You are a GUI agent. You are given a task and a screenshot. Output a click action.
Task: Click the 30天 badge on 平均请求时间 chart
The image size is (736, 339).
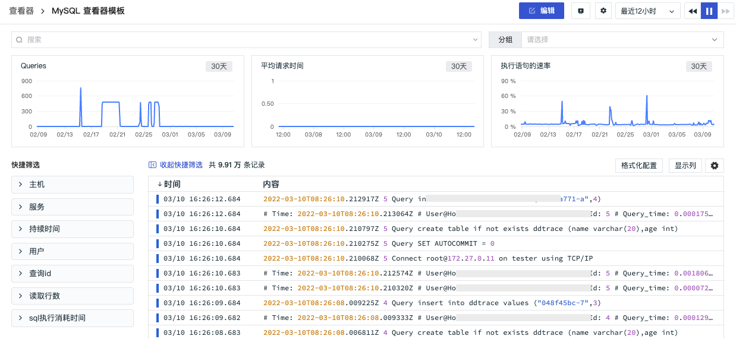[458, 66]
